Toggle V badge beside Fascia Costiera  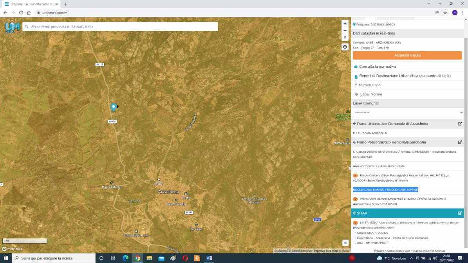355,175
